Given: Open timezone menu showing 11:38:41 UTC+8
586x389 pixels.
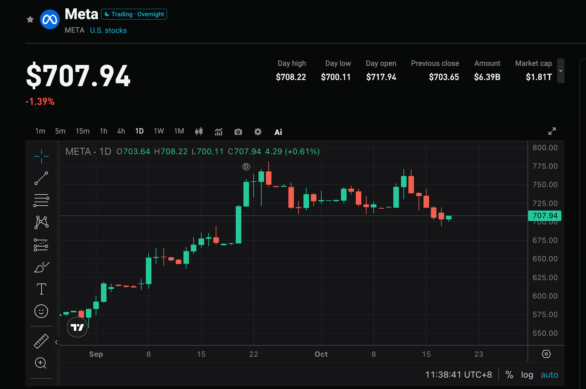Looking at the screenshot, I should tap(459, 375).
